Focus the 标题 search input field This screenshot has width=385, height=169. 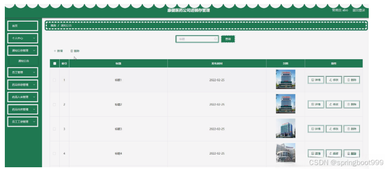[x=197, y=39]
